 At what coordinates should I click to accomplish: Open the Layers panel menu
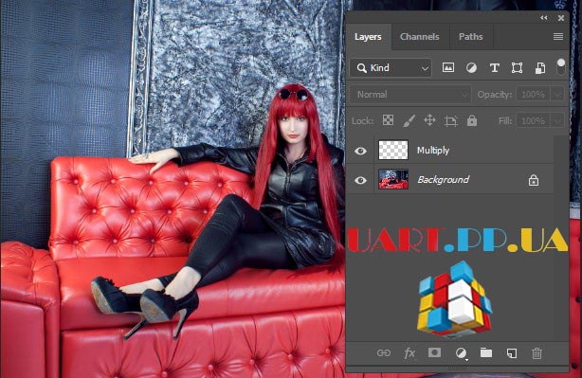[x=558, y=36]
